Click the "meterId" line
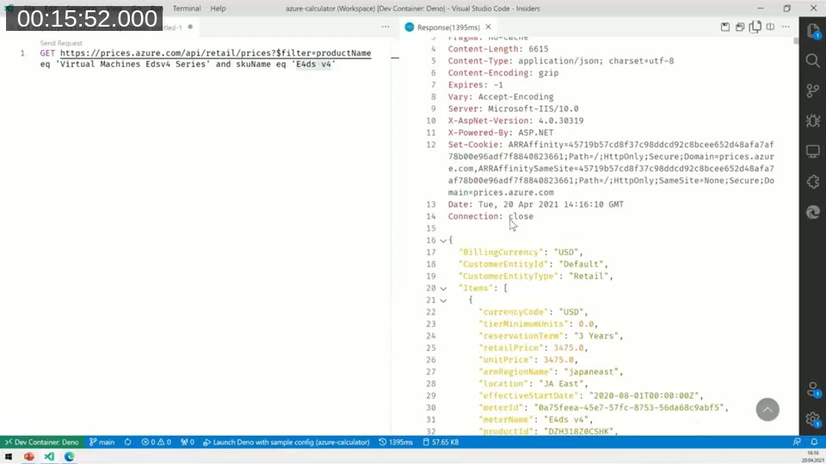Viewport: 826px width, 464px height. pos(604,407)
